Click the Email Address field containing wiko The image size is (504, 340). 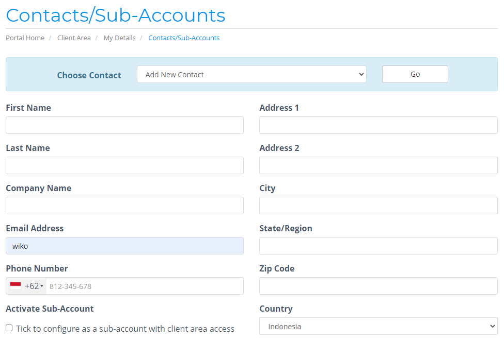point(124,246)
